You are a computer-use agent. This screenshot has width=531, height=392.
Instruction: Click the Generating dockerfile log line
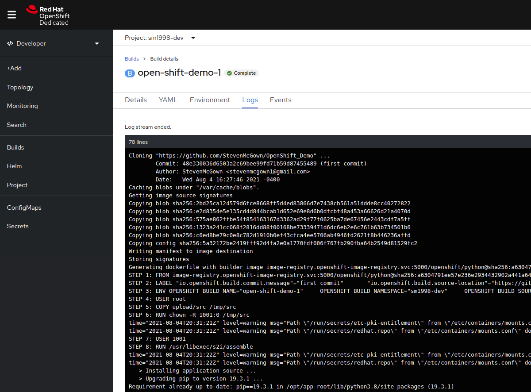(330, 267)
